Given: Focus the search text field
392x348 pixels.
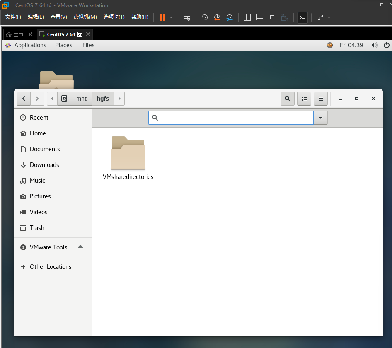Looking at the screenshot, I should pos(231,118).
